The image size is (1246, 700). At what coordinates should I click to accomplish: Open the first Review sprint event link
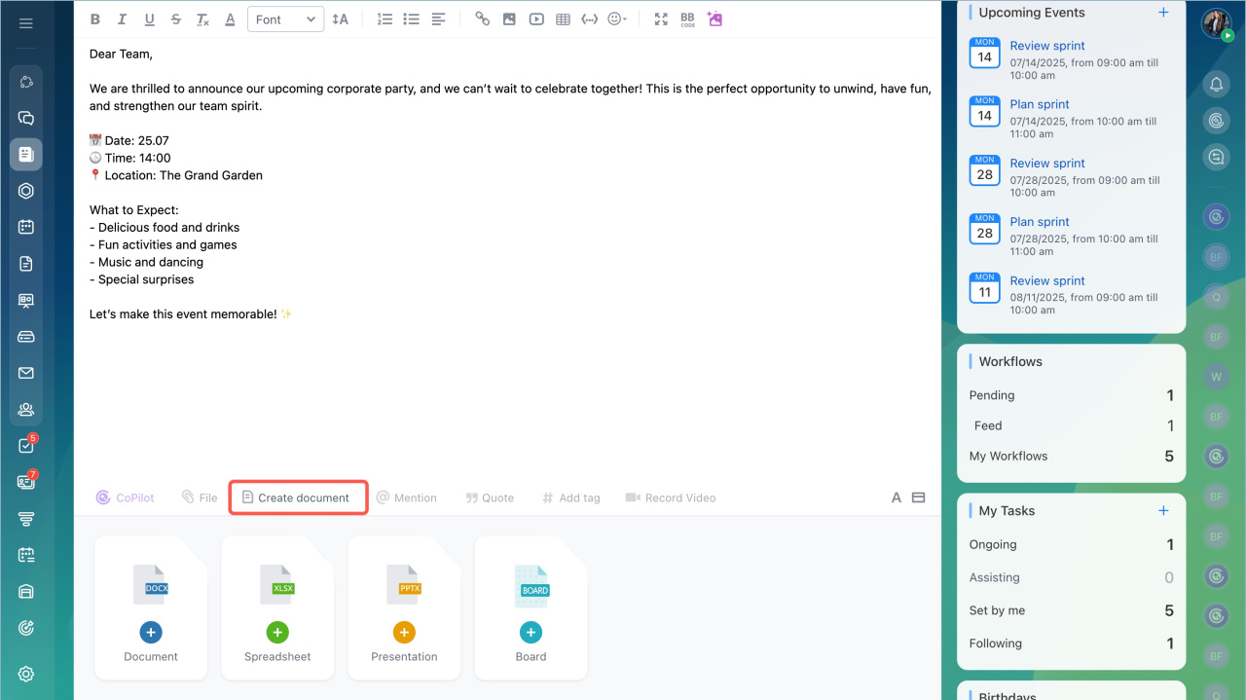point(1046,46)
